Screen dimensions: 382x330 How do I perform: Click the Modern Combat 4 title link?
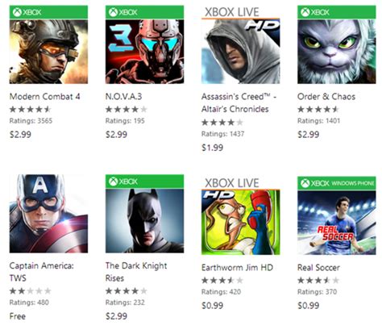coord(45,97)
